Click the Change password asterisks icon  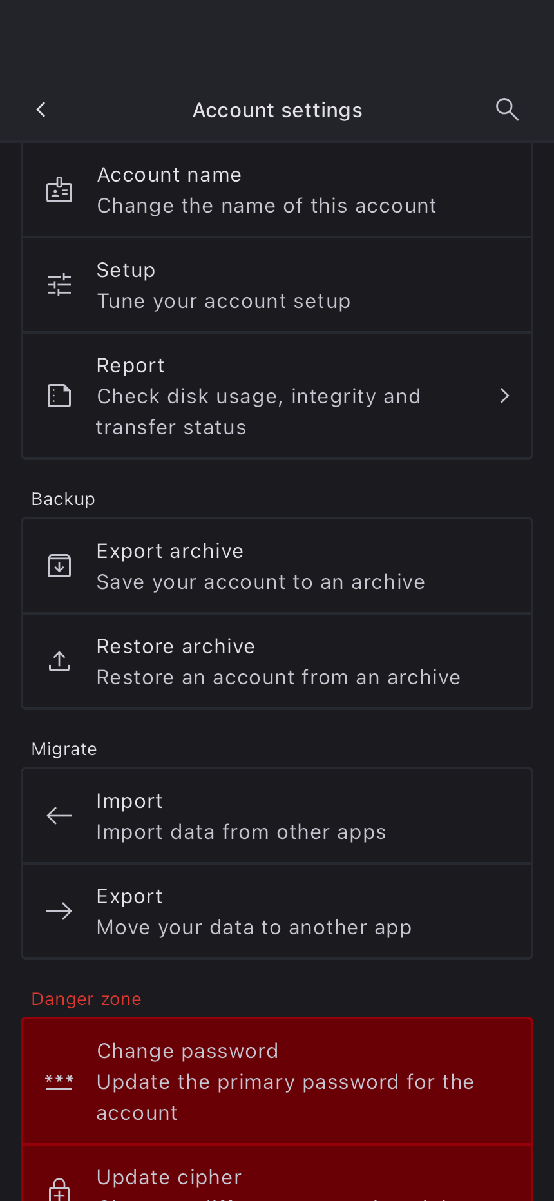[59, 1081]
